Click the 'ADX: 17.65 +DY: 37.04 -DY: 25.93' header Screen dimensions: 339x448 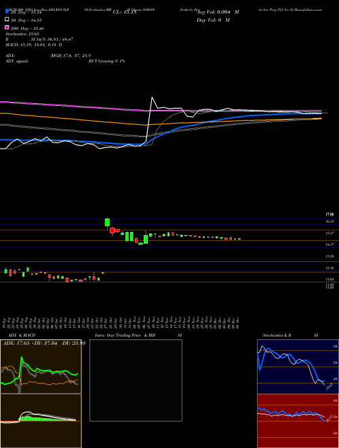[x=43, y=343]
